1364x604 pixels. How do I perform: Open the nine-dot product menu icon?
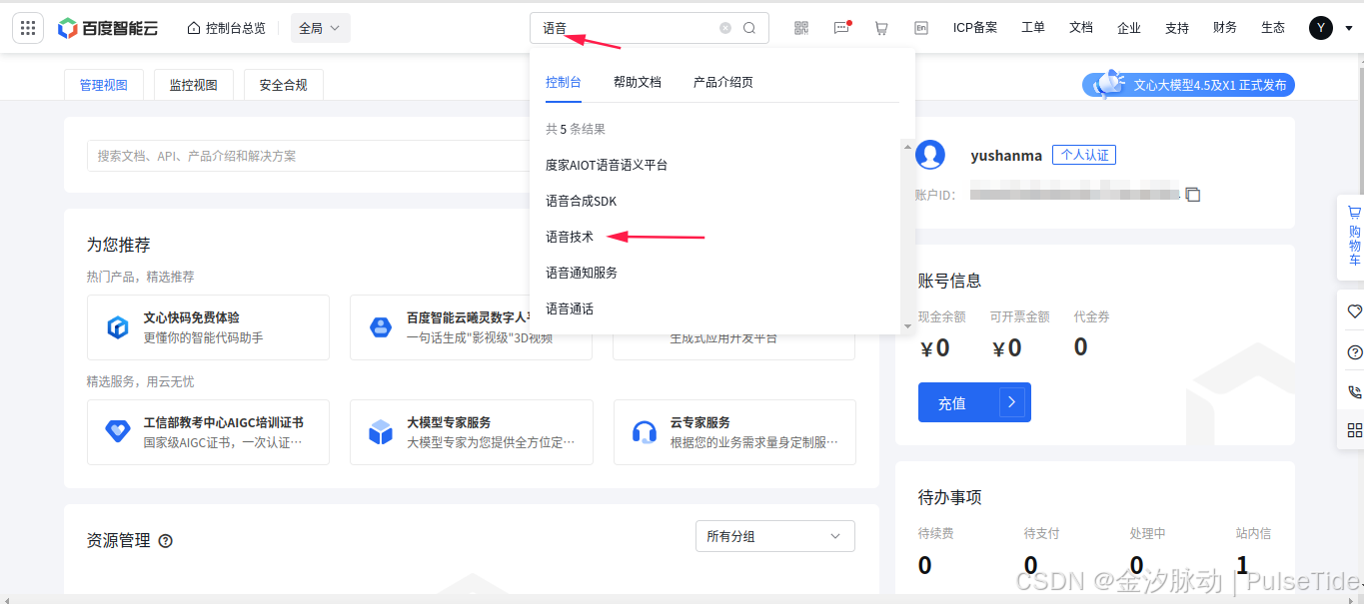click(28, 28)
